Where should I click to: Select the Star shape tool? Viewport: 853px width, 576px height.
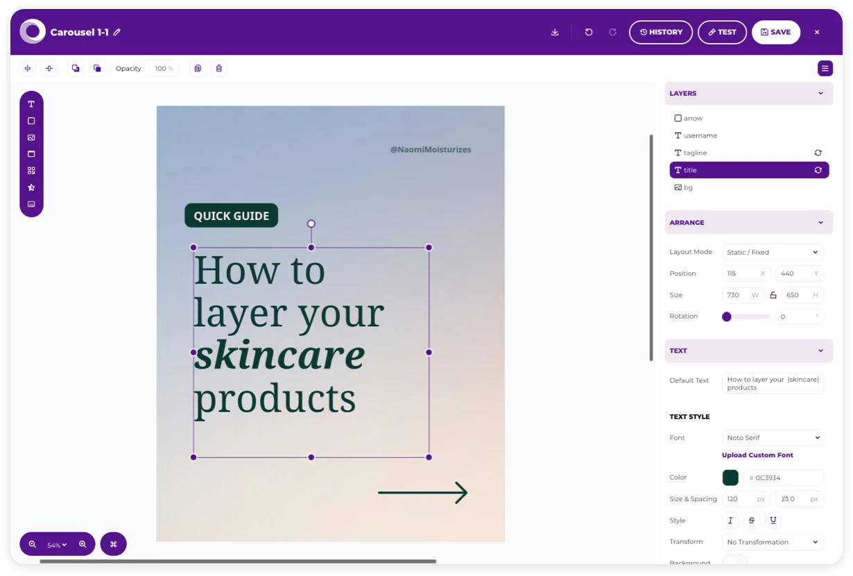point(31,187)
